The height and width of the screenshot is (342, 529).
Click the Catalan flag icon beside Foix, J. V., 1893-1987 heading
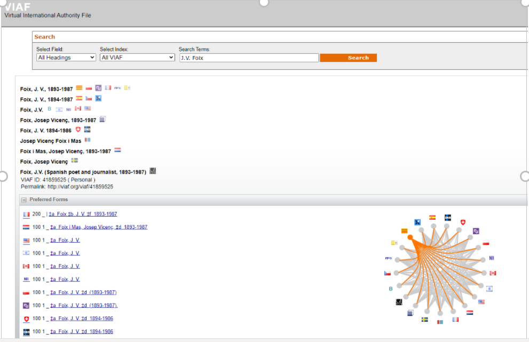click(79, 88)
